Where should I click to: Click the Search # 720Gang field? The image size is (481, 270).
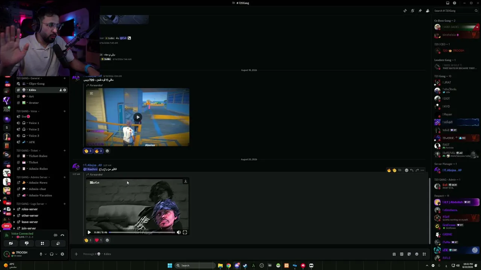click(456, 11)
